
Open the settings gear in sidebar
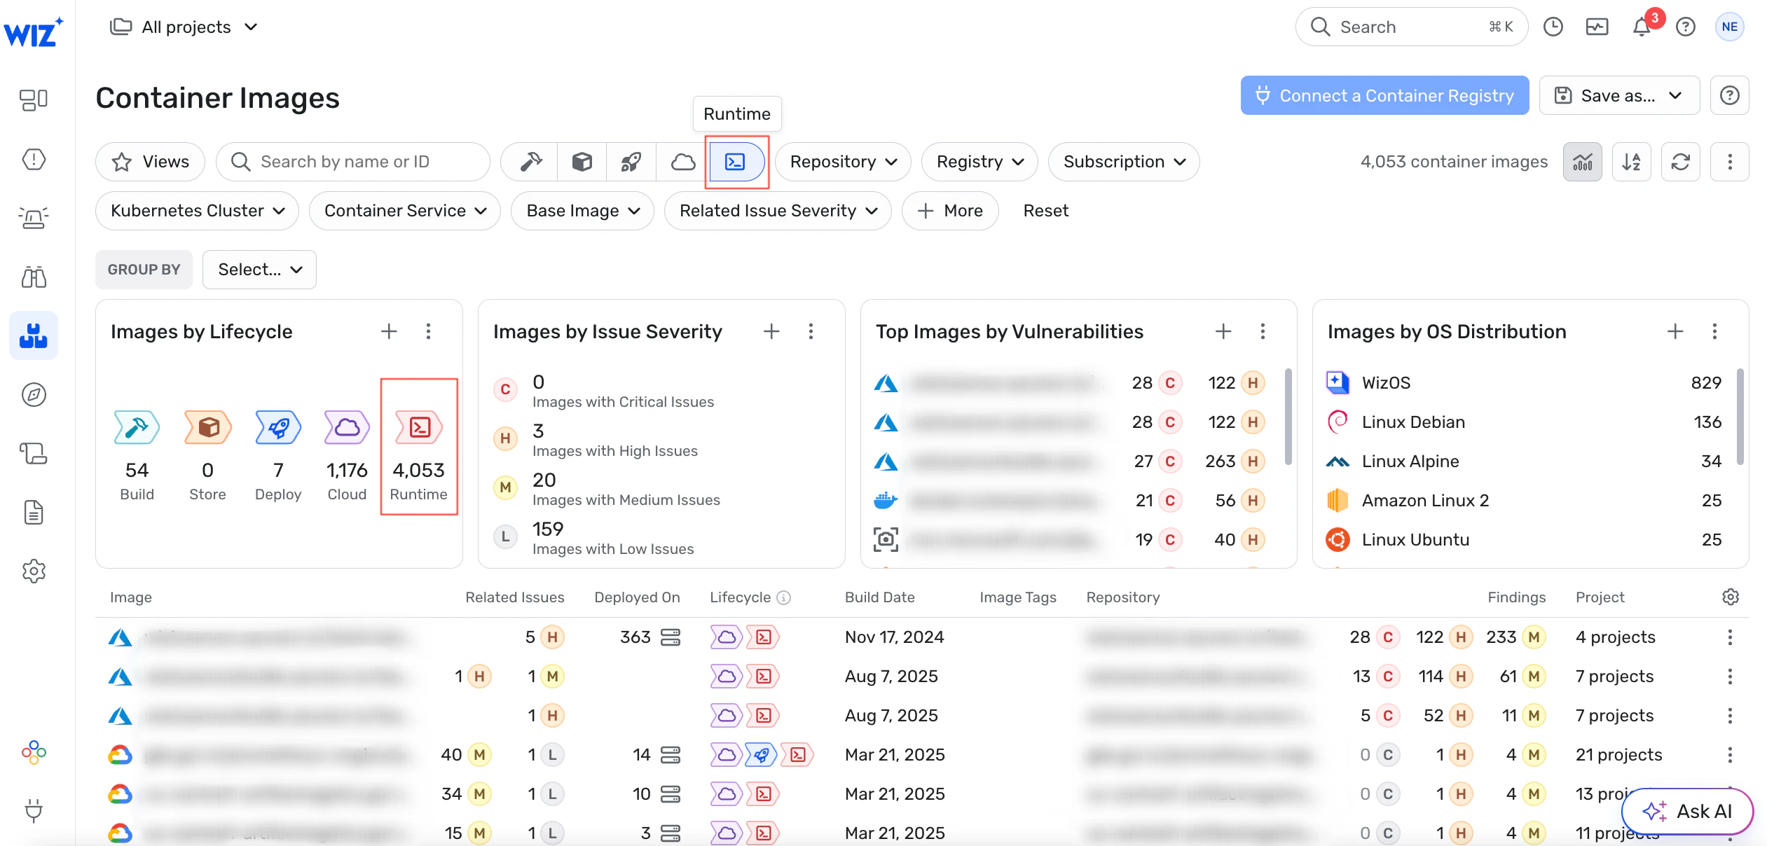34,571
